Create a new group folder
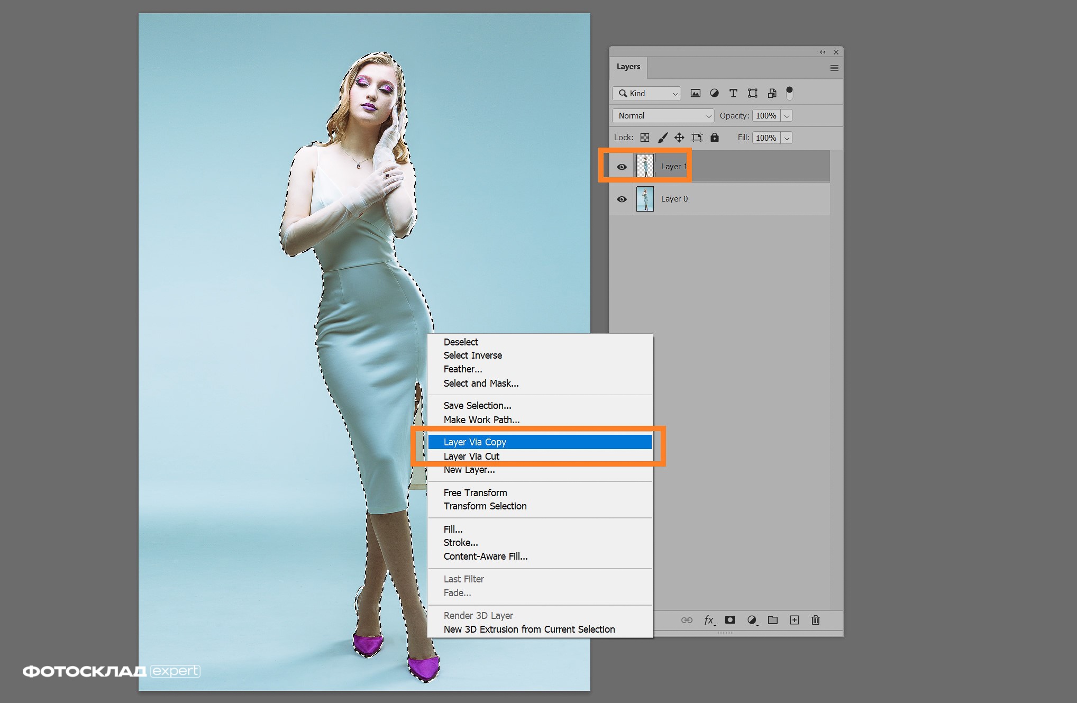 pyautogui.click(x=773, y=620)
